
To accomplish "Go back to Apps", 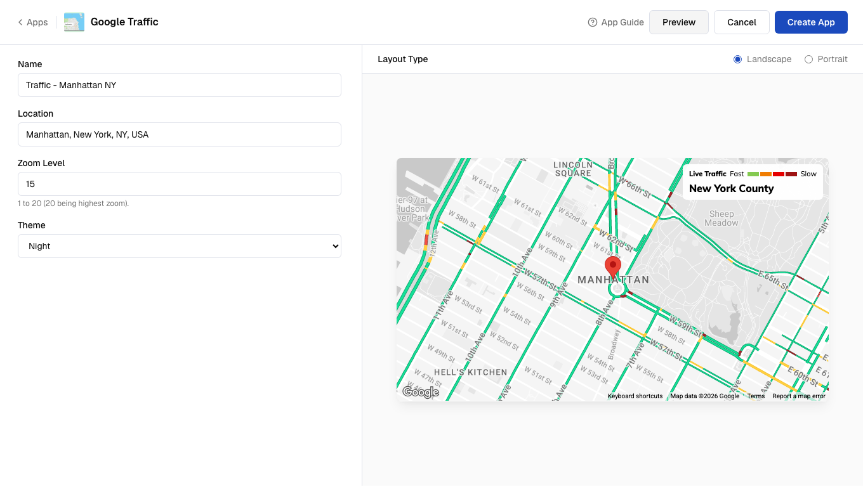I will click(x=33, y=22).
